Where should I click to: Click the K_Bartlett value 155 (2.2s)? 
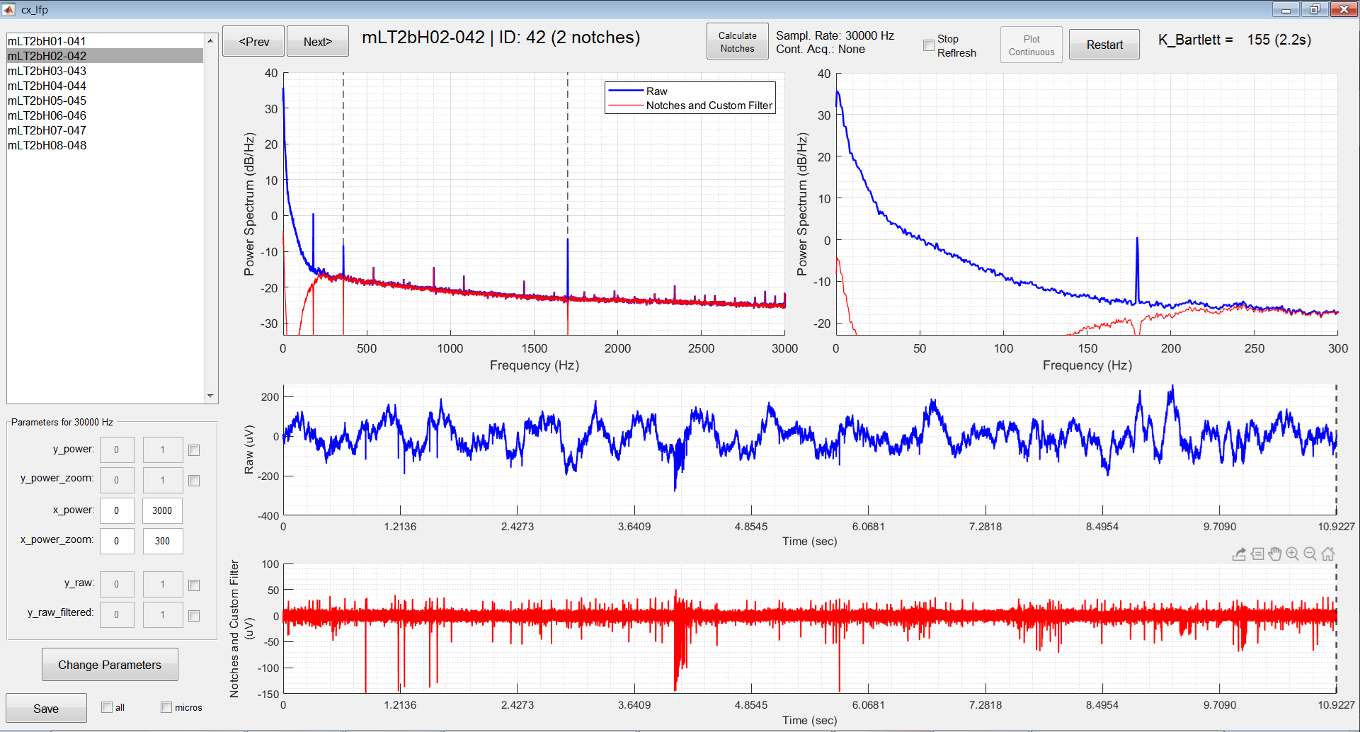coord(1279,40)
